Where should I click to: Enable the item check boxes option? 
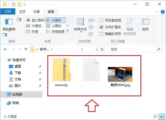click(x=101, y=20)
